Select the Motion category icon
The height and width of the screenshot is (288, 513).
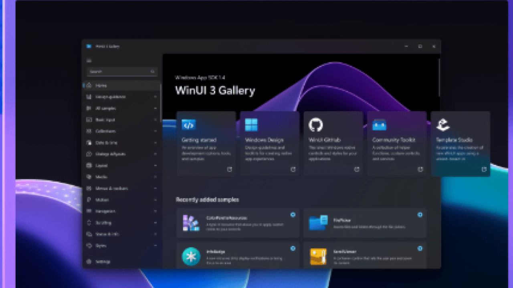[89, 200]
